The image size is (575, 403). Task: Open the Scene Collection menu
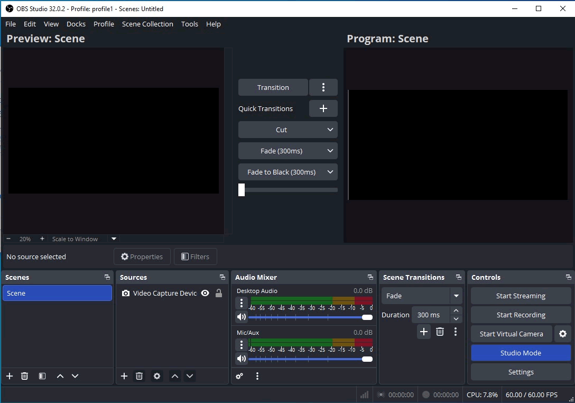pyautogui.click(x=147, y=24)
